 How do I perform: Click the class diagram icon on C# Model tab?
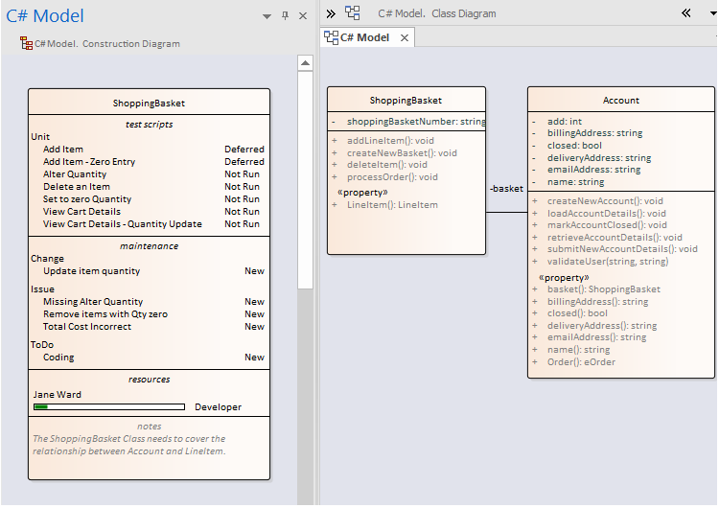pos(331,37)
